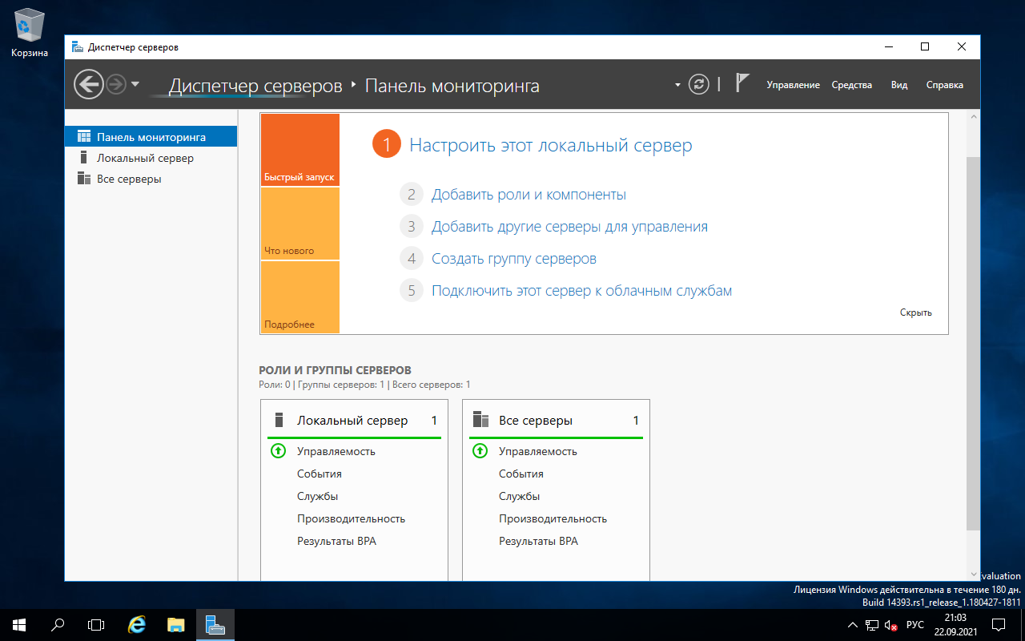1025x641 pixels.
Task: Minimize the Диспетчер серверов window
Action: pyautogui.click(x=888, y=46)
